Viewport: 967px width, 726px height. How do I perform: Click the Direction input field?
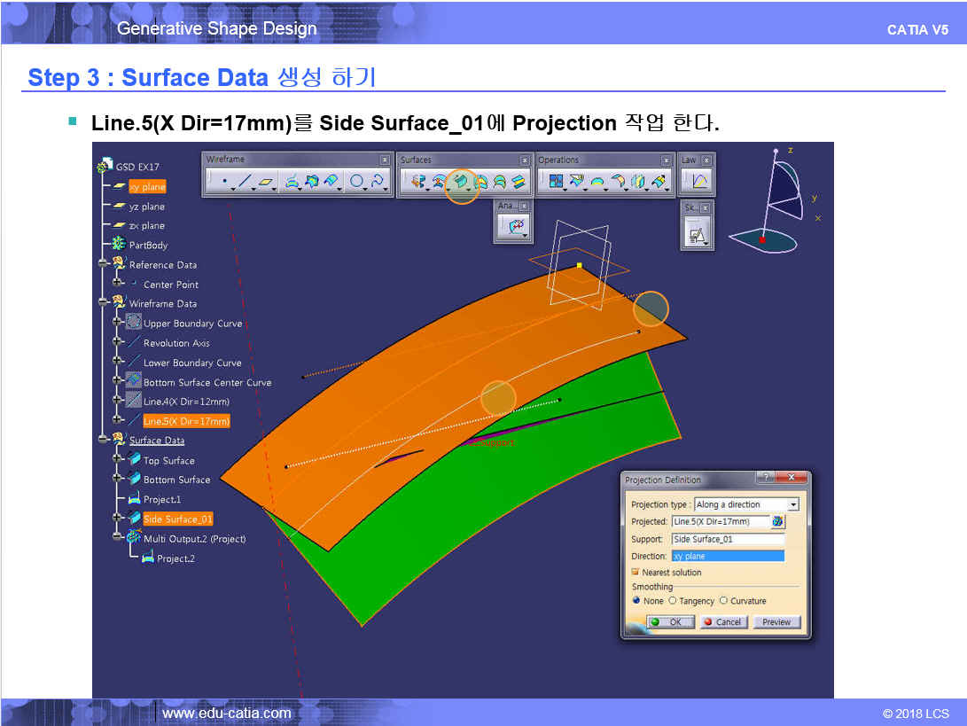(727, 556)
